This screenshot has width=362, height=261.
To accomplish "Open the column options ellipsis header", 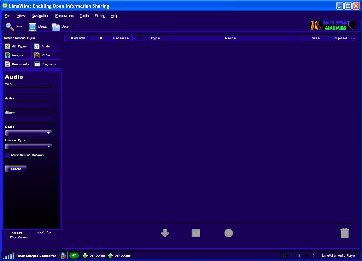I will [x=353, y=38].
